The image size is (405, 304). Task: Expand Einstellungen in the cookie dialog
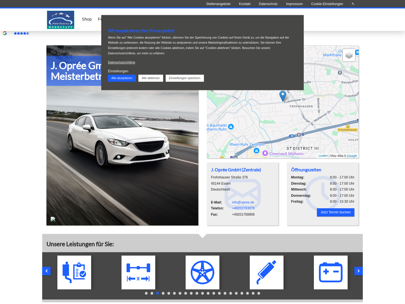click(x=118, y=71)
